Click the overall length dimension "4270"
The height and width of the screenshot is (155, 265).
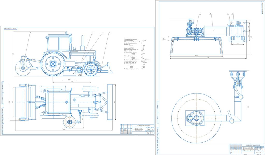[x=64, y=129]
